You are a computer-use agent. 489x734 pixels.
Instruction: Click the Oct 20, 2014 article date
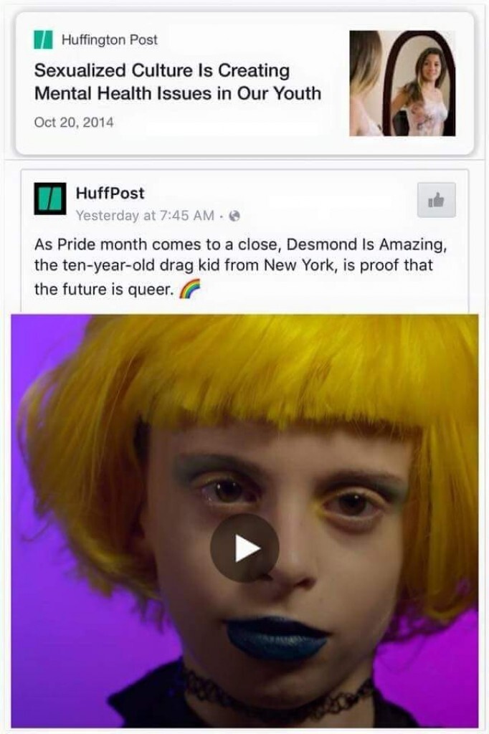click(74, 123)
